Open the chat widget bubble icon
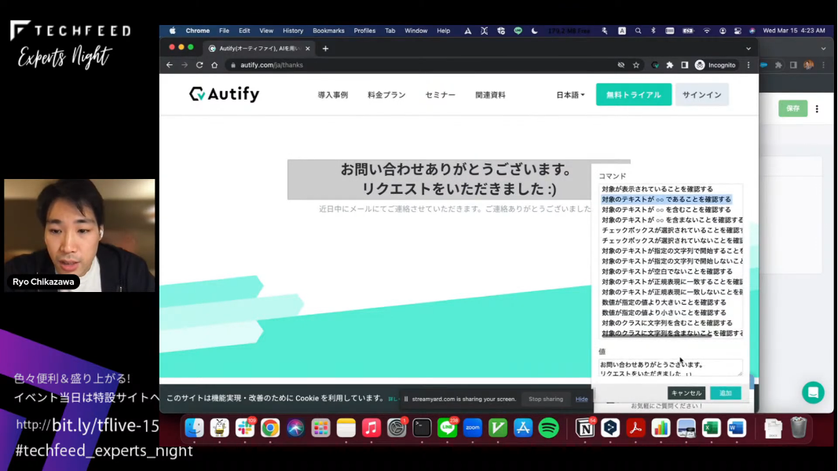This screenshot has height=471, width=838. coord(813,392)
